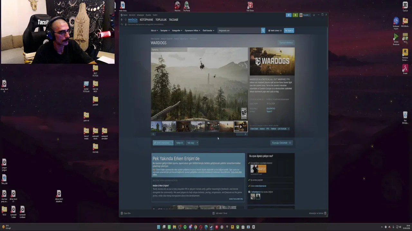Click the store search input field
This screenshot has height=231, width=412.
pyautogui.click(x=239, y=30)
